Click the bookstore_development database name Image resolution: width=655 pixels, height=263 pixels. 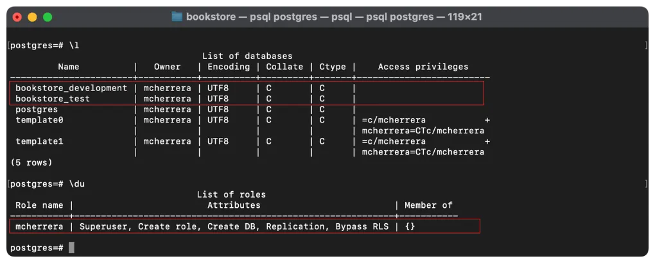click(71, 88)
